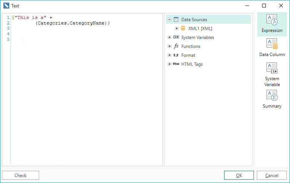Select the Data Sources tree item
The height and width of the screenshot is (183, 290).
(x=194, y=20)
